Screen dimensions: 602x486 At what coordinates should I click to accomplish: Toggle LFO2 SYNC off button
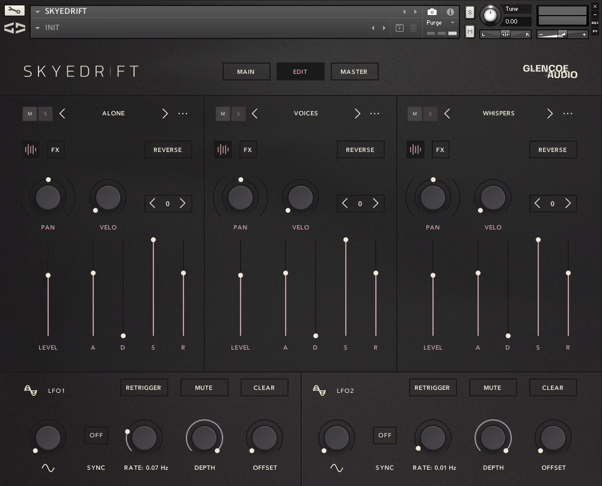coord(385,436)
